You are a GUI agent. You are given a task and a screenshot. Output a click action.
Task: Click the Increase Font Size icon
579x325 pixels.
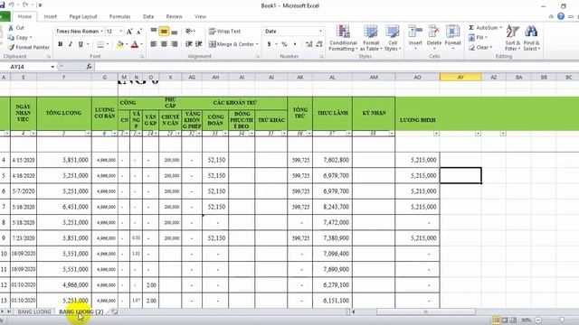pos(129,32)
